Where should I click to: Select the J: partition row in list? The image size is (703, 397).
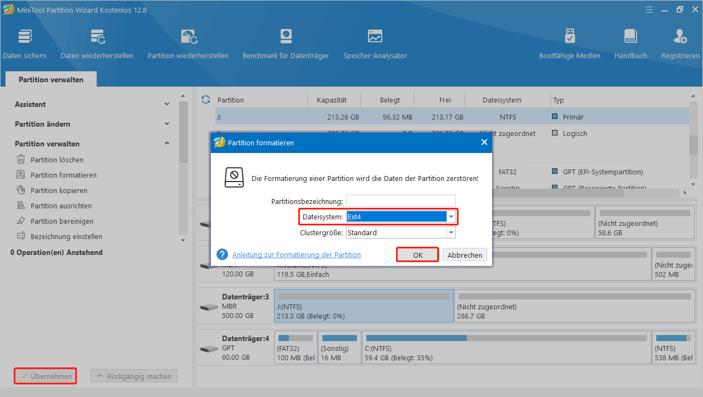tap(452, 117)
